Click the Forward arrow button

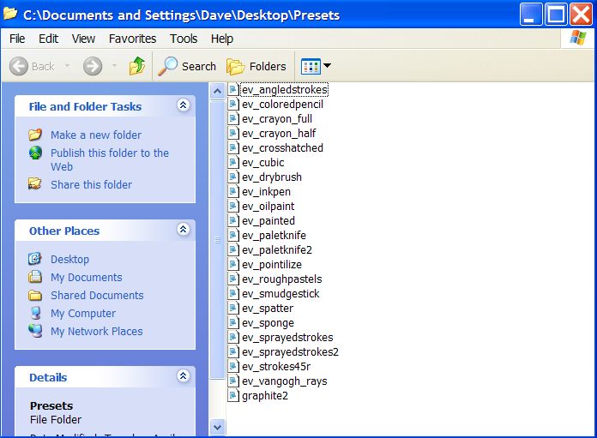click(x=93, y=66)
